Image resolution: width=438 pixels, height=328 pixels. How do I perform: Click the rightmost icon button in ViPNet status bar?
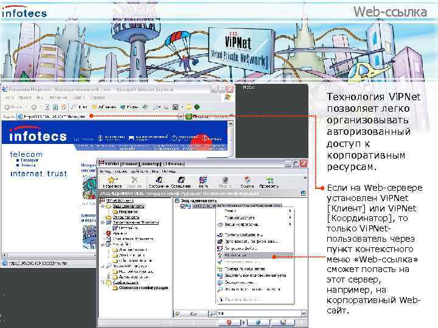pos(283,323)
